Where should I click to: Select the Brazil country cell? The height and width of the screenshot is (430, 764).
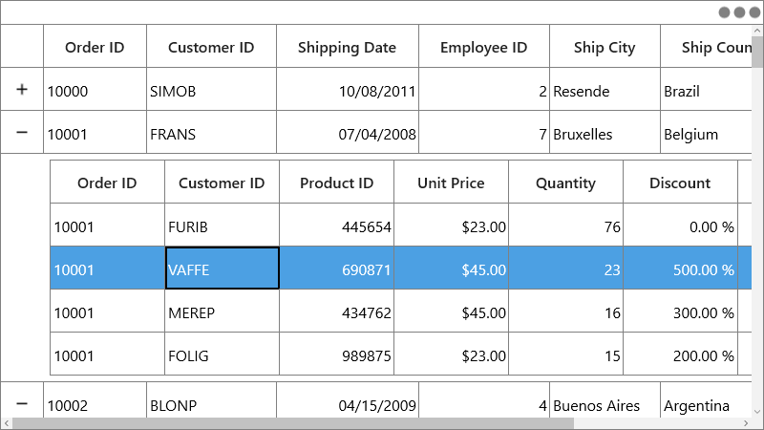click(x=706, y=89)
